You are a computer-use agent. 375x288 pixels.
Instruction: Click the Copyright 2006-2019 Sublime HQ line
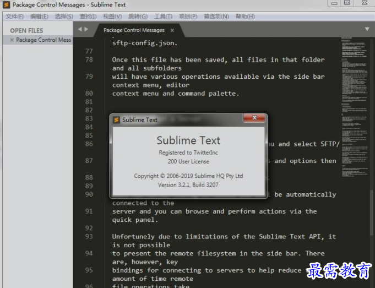click(188, 176)
